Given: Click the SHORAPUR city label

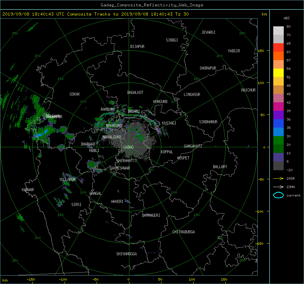Looking at the screenshot, I should tap(208, 68).
